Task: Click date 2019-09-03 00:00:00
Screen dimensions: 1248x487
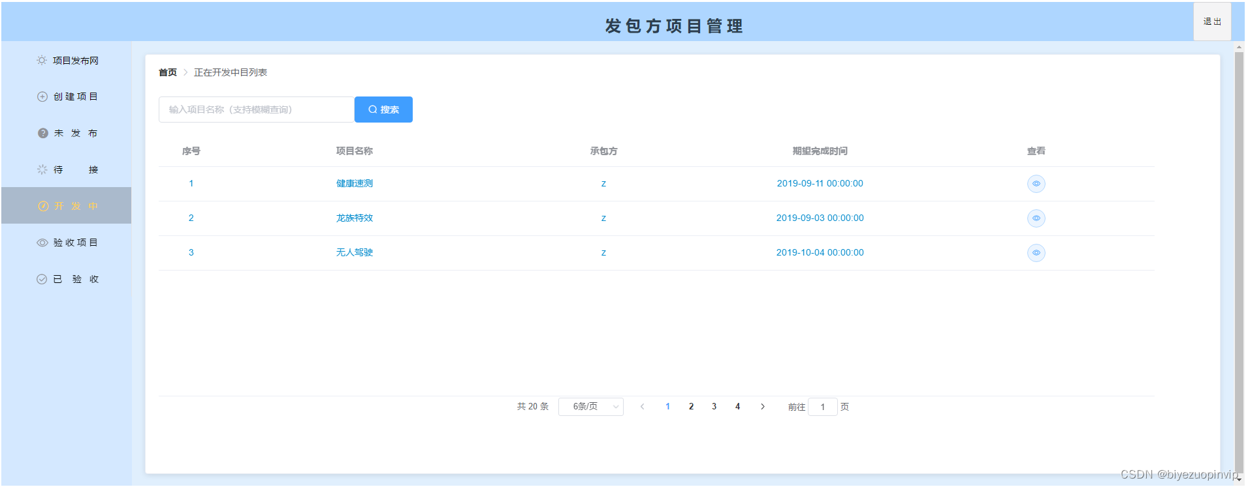Action: click(x=820, y=218)
